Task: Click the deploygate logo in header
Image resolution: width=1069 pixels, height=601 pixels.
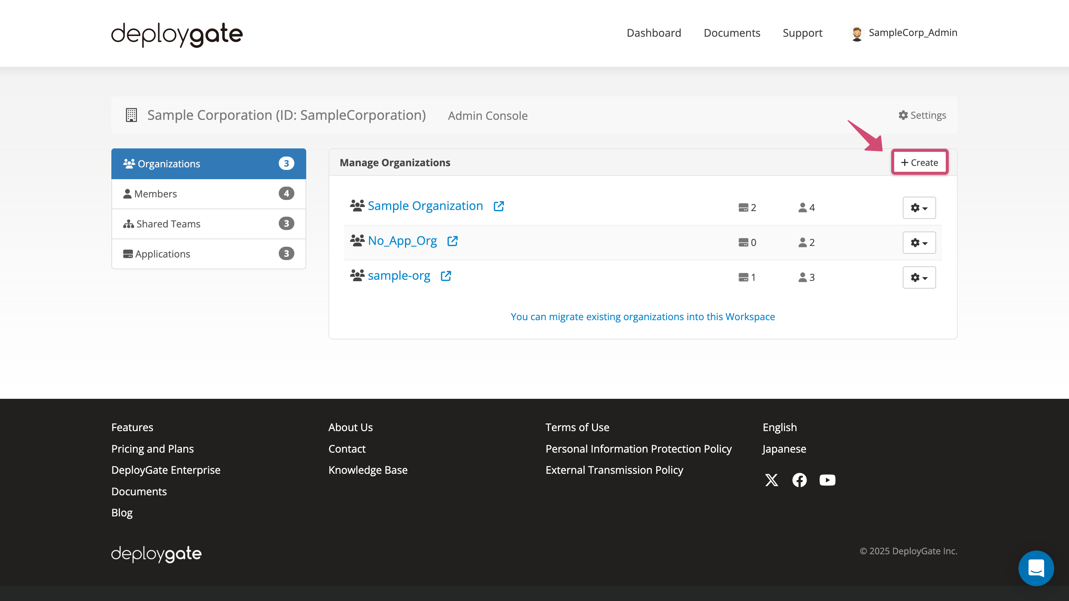Action: (x=177, y=35)
